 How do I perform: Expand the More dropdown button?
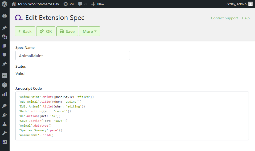pos(89,31)
